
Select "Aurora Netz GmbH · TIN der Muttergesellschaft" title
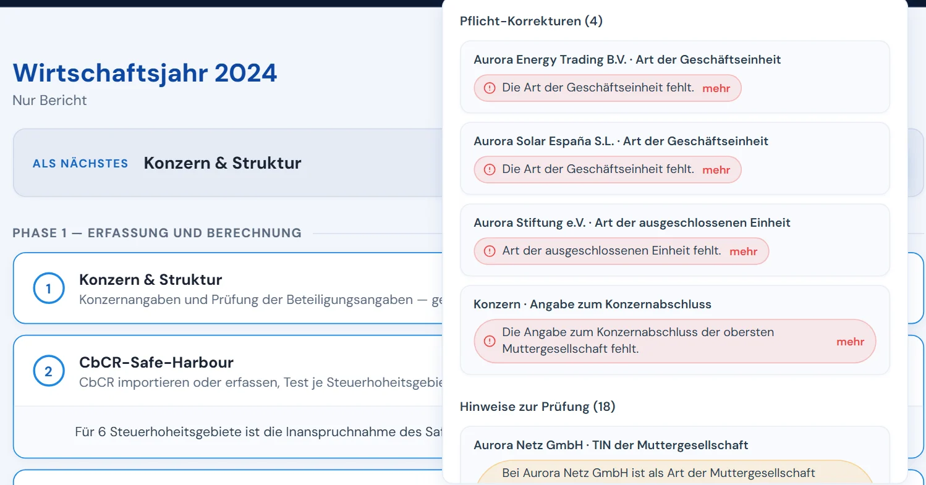click(x=611, y=445)
